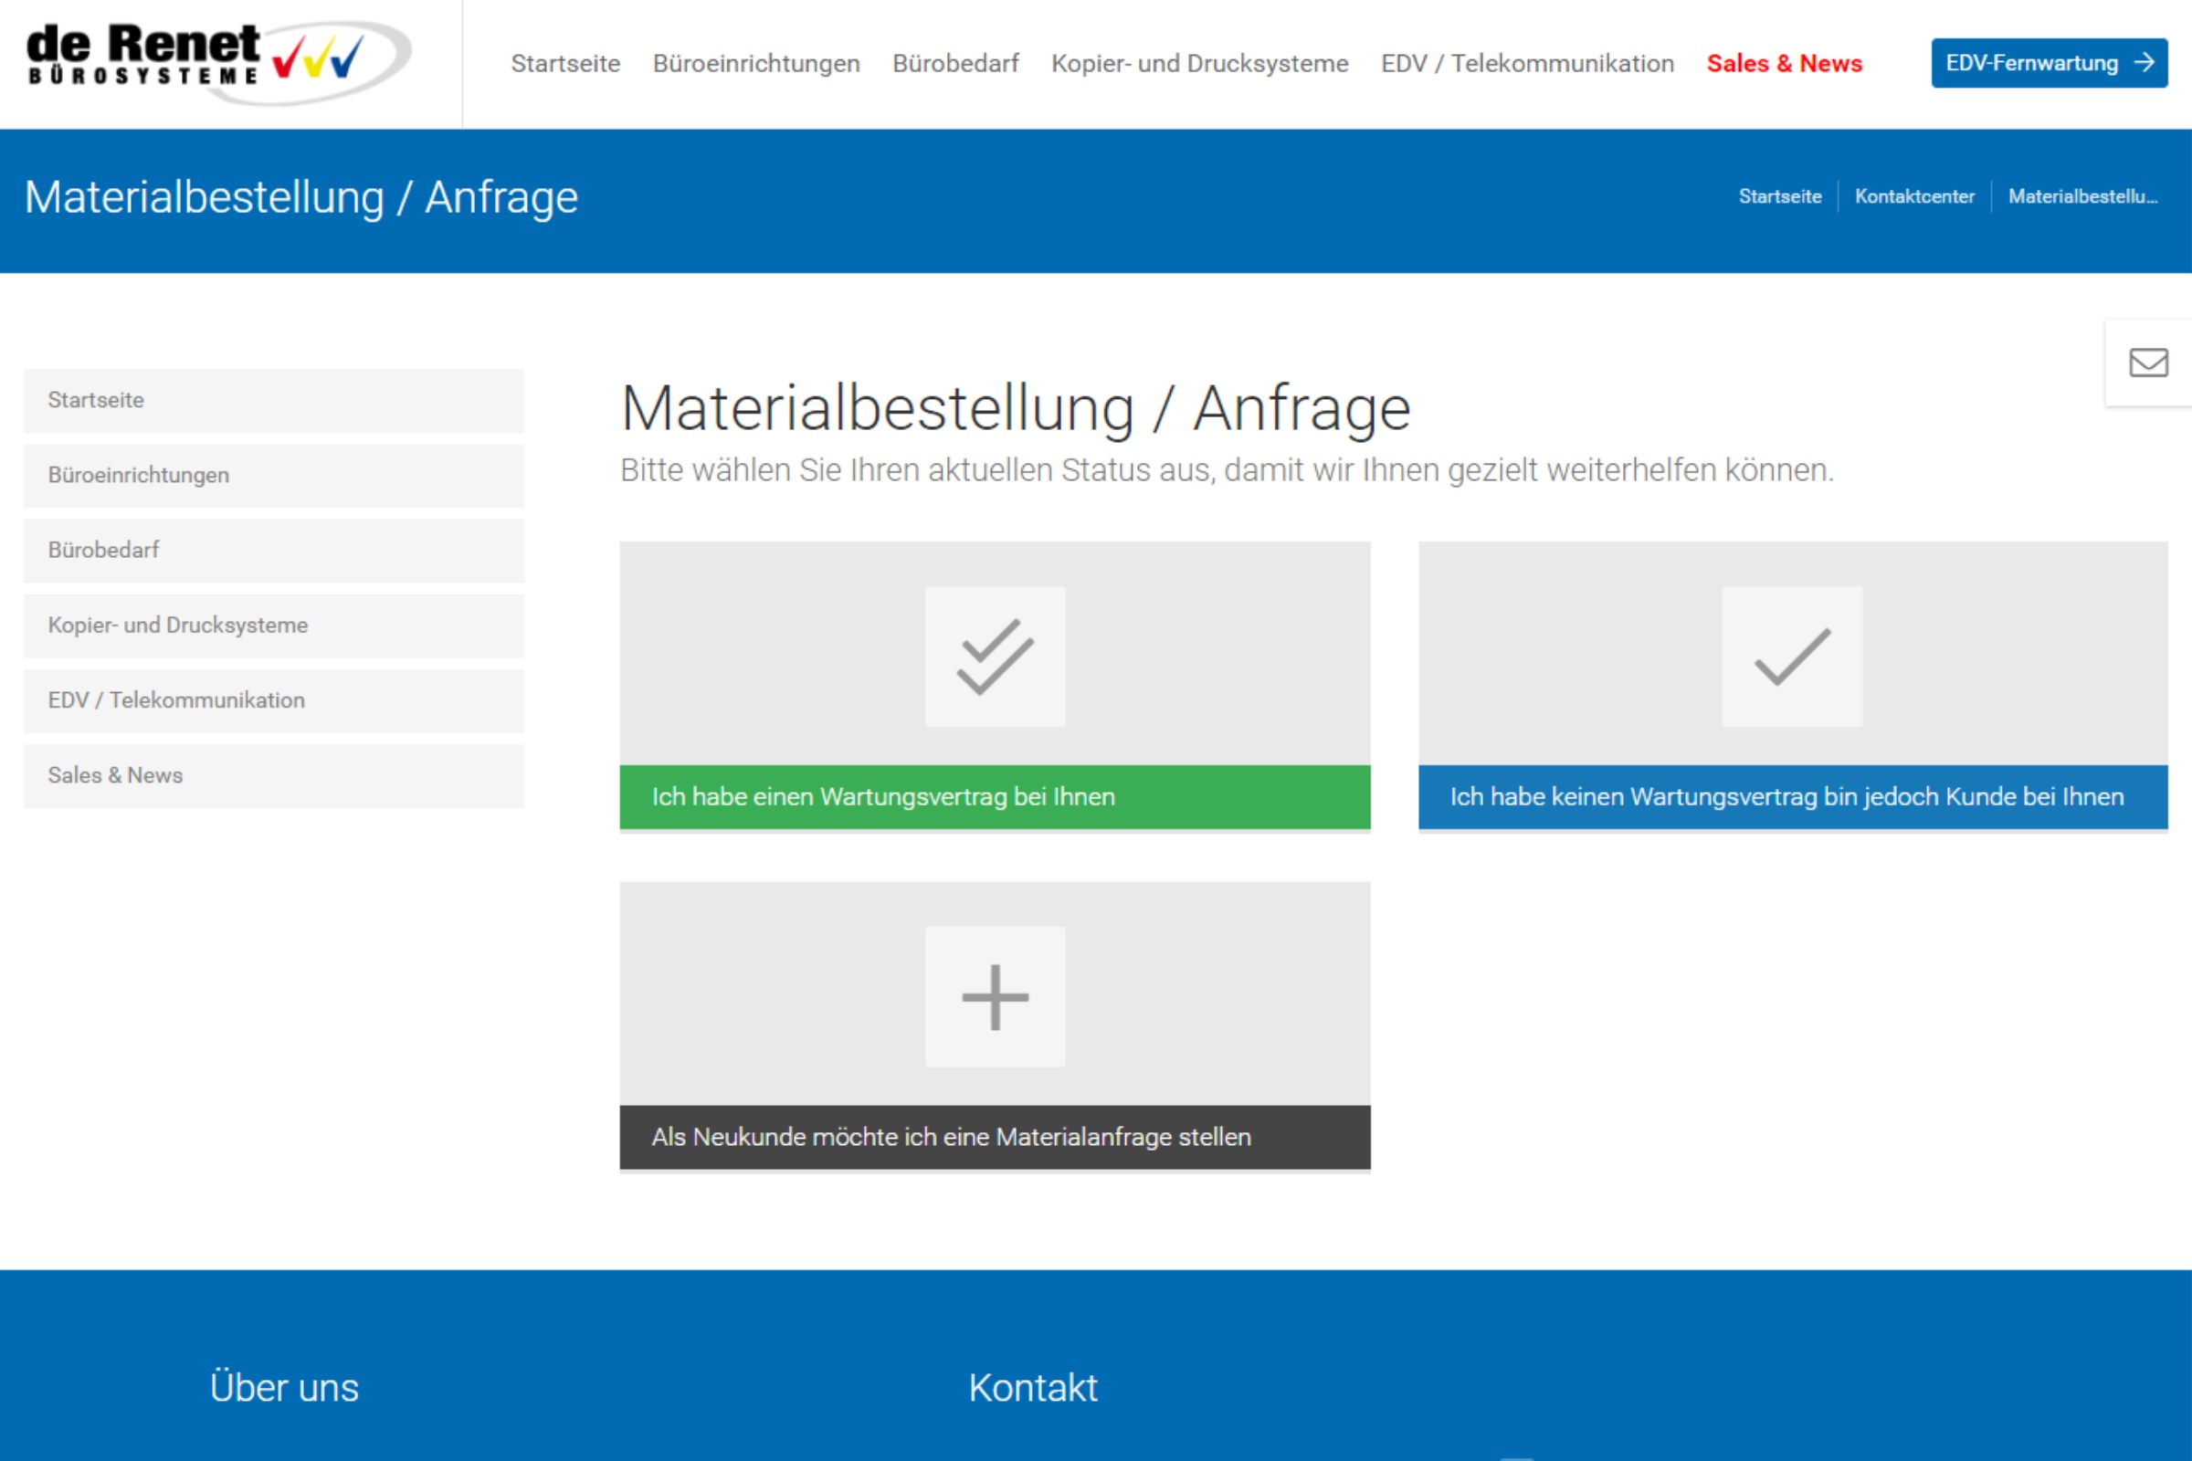This screenshot has width=2192, height=1461.
Task: Click the plus icon tile
Action: [x=995, y=996]
